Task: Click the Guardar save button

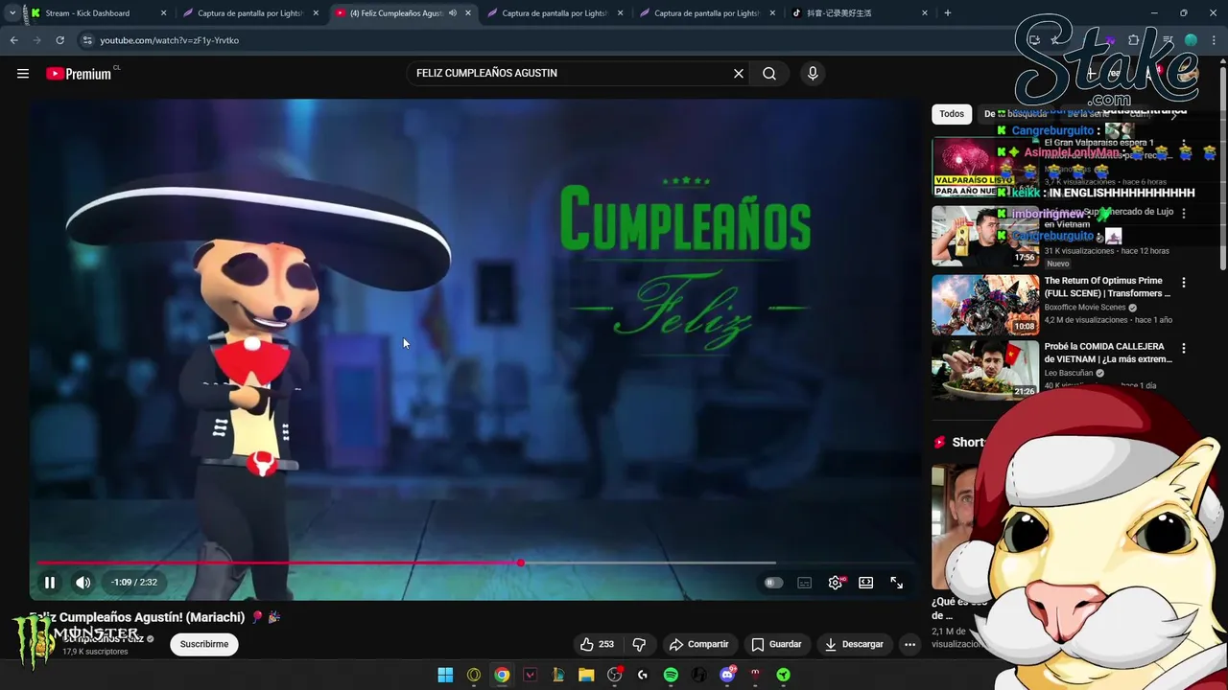Action: [x=776, y=644]
